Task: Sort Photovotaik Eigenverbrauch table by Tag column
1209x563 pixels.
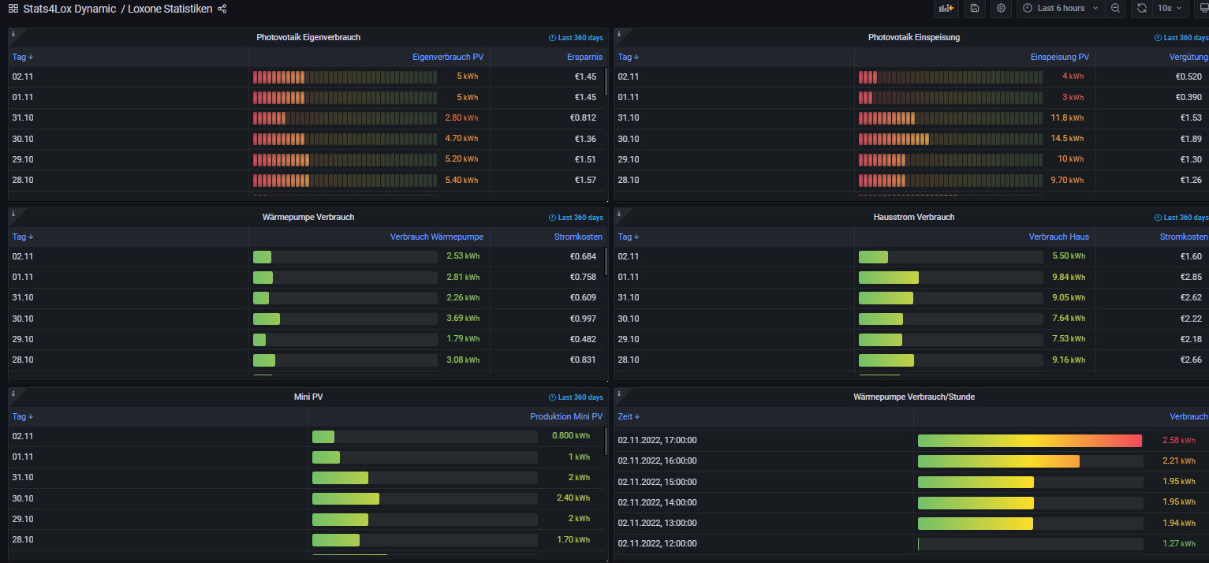Action: coord(22,57)
